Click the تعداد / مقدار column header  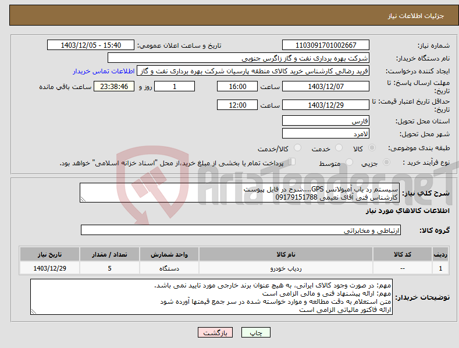point(109,254)
